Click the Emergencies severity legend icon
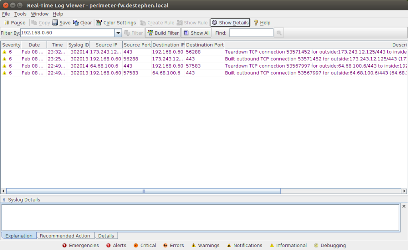408x250 pixels. pos(65,245)
